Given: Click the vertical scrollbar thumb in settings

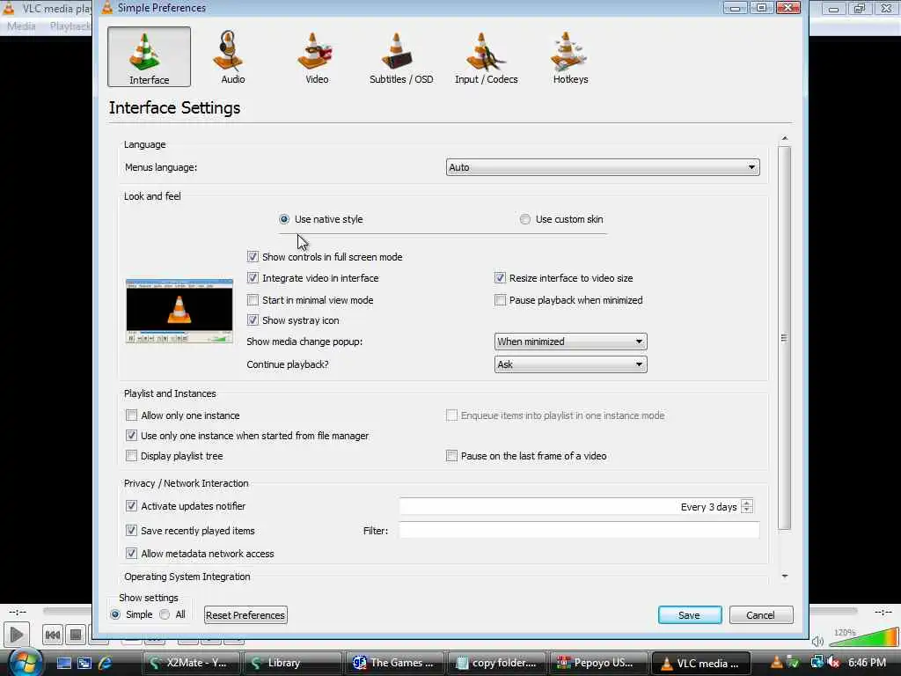Looking at the screenshot, I should point(784,338).
